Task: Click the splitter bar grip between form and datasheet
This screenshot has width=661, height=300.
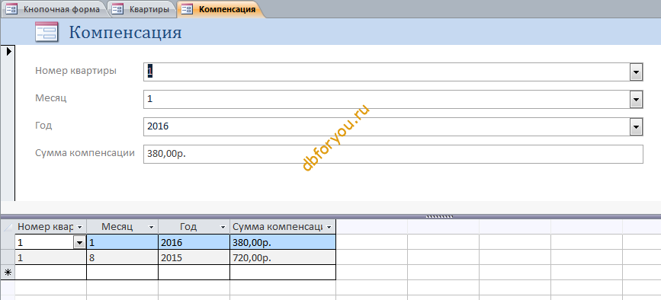Action: [439, 217]
